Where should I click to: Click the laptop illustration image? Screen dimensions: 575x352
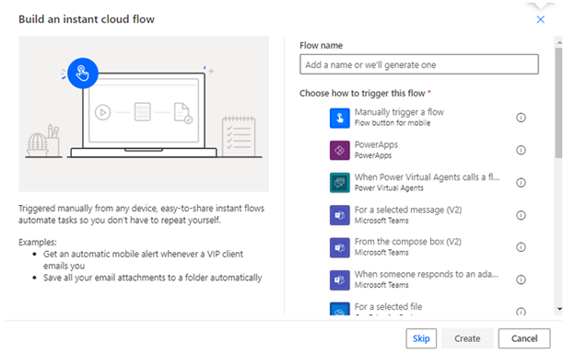click(144, 114)
